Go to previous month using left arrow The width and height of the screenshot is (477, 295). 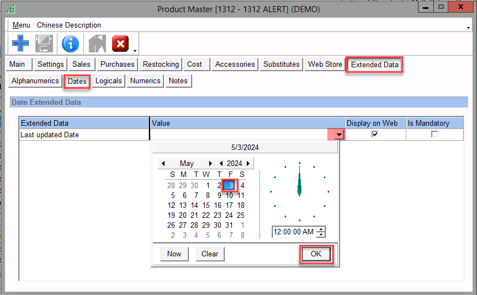coord(163,164)
